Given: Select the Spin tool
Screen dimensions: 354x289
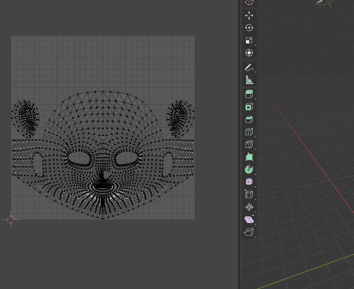Looking at the screenshot, I should [x=249, y=169].
